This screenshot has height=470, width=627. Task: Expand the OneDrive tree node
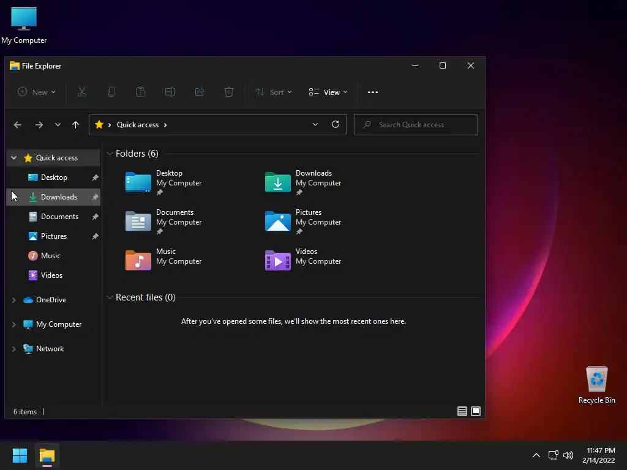pyautogui.click(x=13, y=300)
